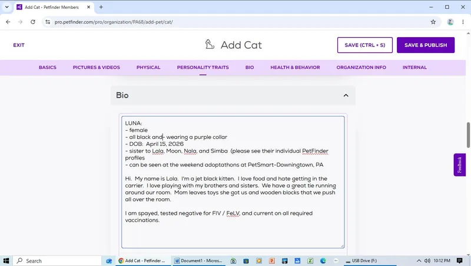The height and width of the screenshot is (266, 471).
Task: Click the text PetSmart-Downingtown, PA
Action: [286, 165]
